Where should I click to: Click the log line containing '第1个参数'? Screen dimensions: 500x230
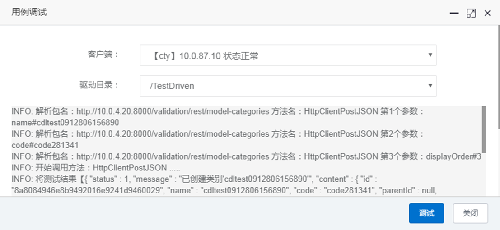point(218,111)
